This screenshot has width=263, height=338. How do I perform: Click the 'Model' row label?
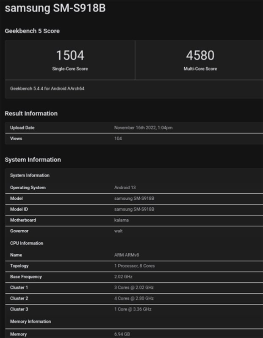coord(16,198)
